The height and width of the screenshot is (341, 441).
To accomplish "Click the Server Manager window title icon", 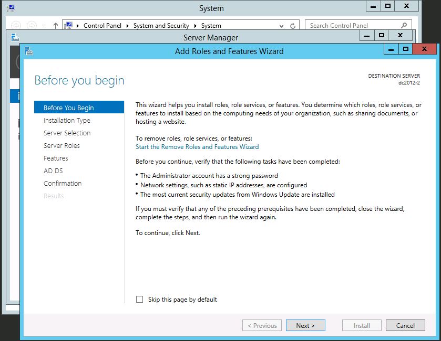I will click(15, 37).
